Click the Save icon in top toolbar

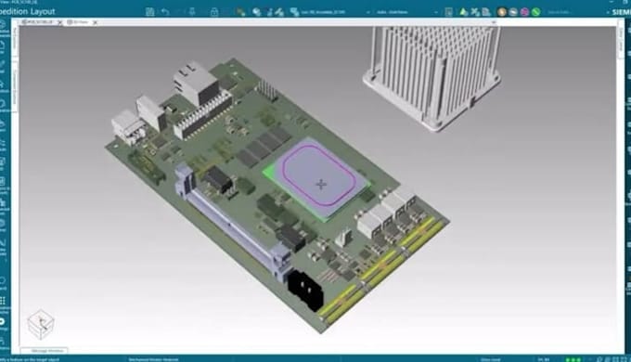click(149, 12)
